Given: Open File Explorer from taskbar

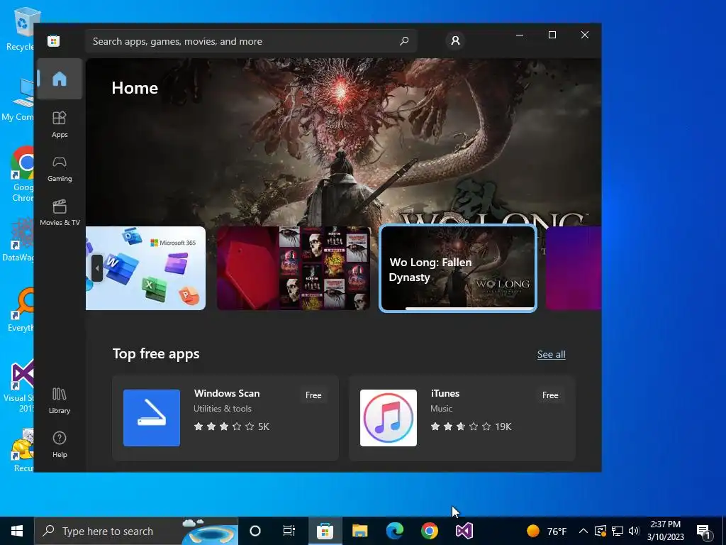Looking at the screenshot, I should pos(359,531).
